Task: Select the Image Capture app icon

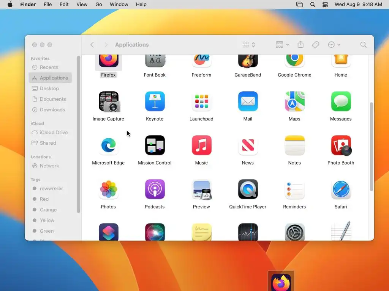Action: coord(109,102)
